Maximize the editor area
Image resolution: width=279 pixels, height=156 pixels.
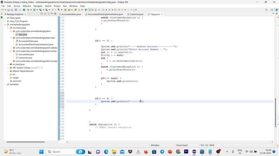277,13
